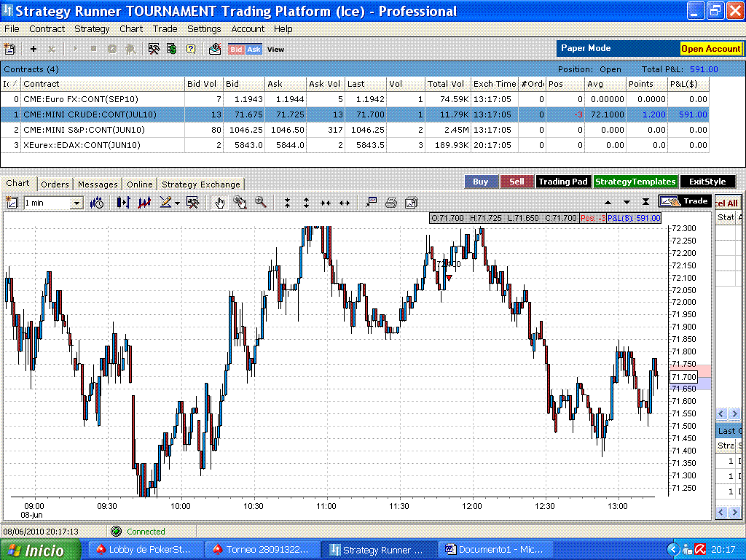Toggle the Ask display button
746x560 pixels.
254,50
